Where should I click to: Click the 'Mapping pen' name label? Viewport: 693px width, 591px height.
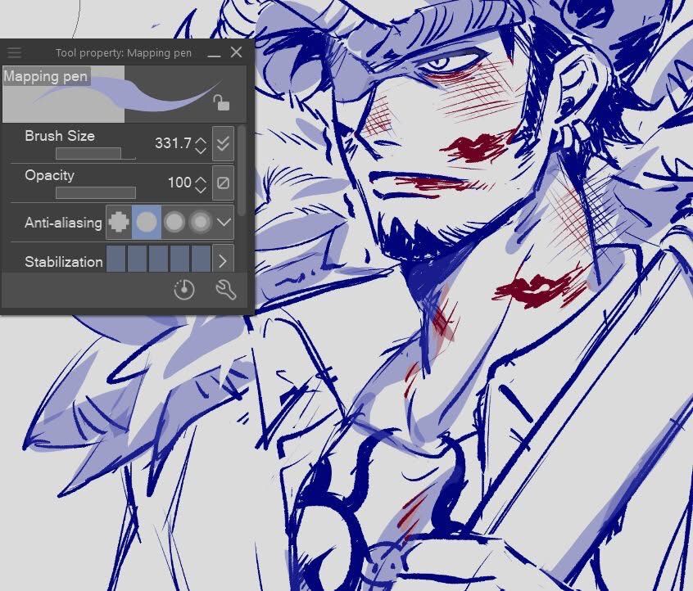click(46, 76)
